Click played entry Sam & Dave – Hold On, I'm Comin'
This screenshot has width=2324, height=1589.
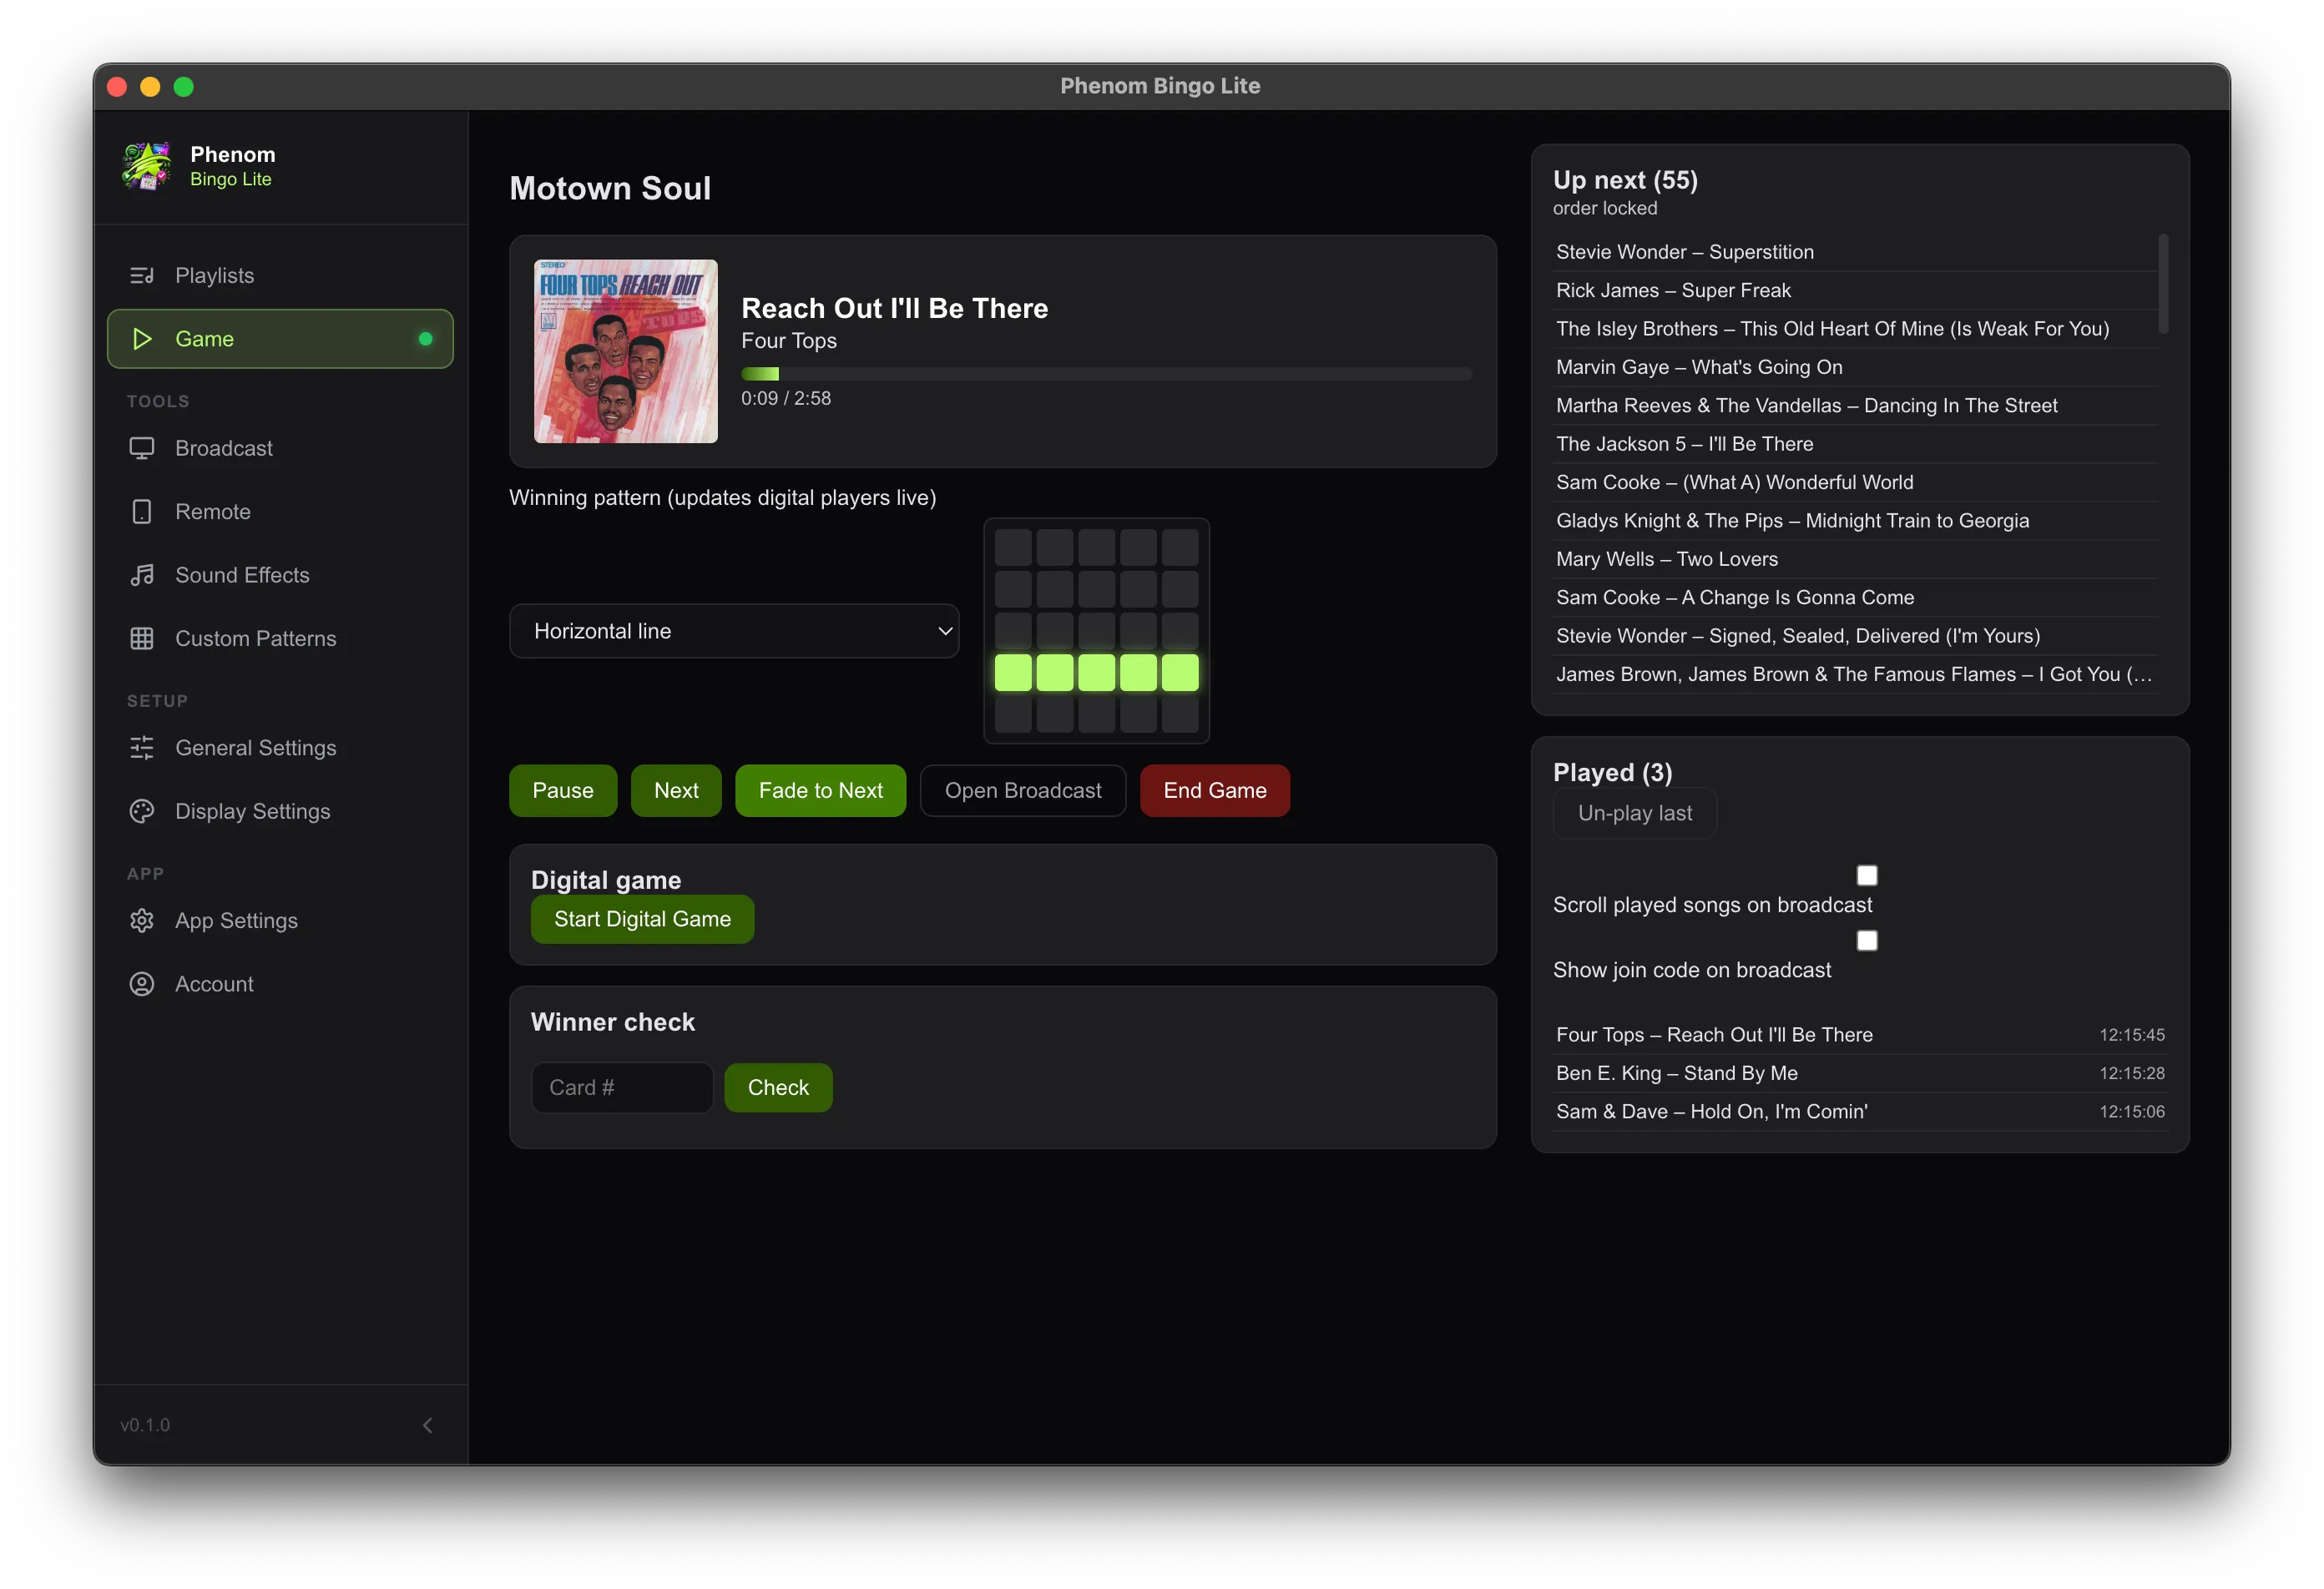click(x=1860, y=1112)
